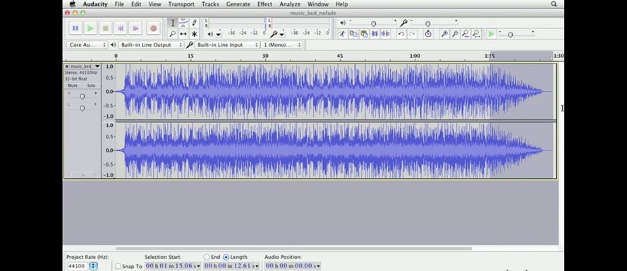
Task: Click the Redo arrow icon
Action: coord(411,34)
